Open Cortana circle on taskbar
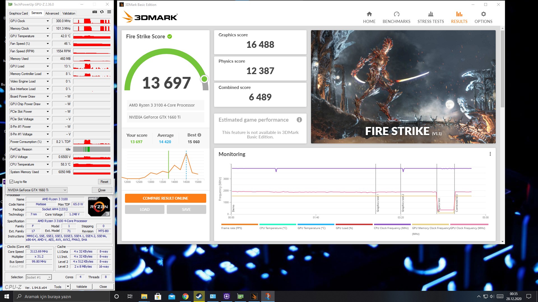Viewport: 538px width, 302px height. pos(117,296)
